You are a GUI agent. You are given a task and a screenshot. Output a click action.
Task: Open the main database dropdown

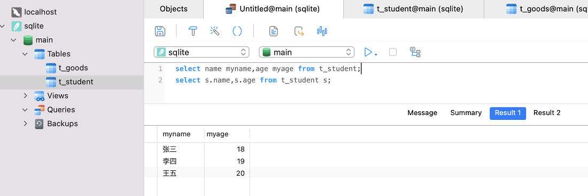pos(307,52)
